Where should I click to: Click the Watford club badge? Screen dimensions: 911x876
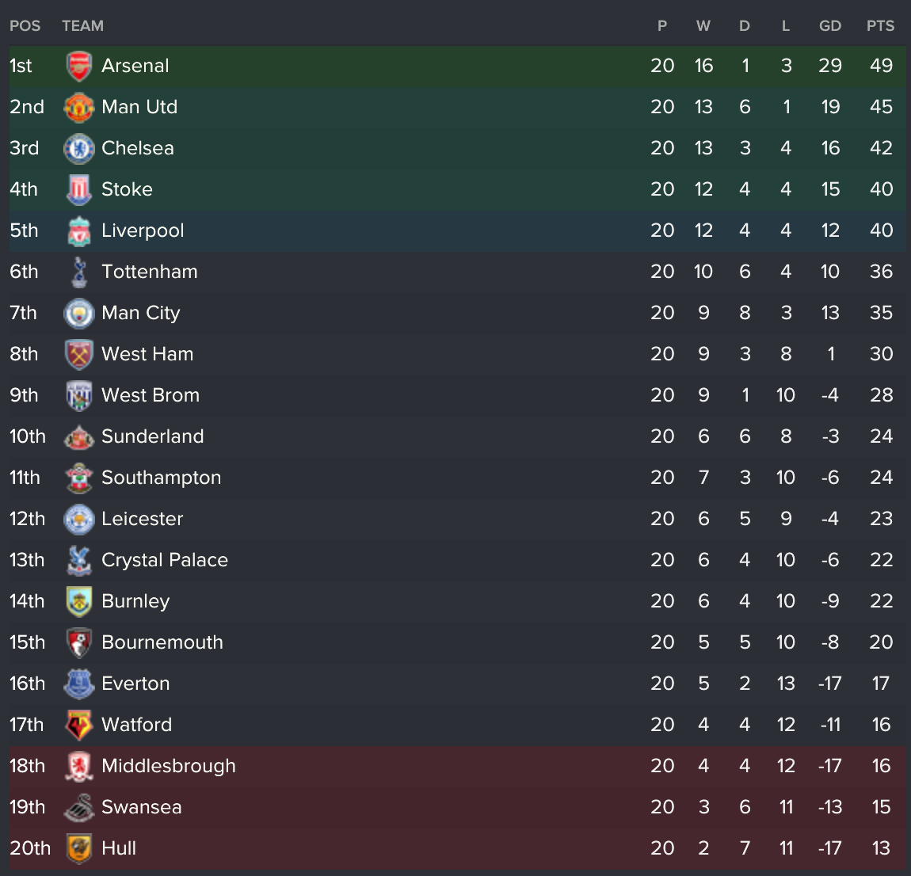point(78,726)
